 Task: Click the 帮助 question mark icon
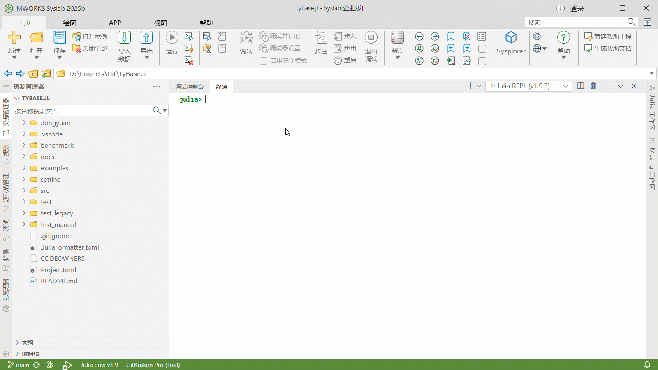tap(563, 37)
